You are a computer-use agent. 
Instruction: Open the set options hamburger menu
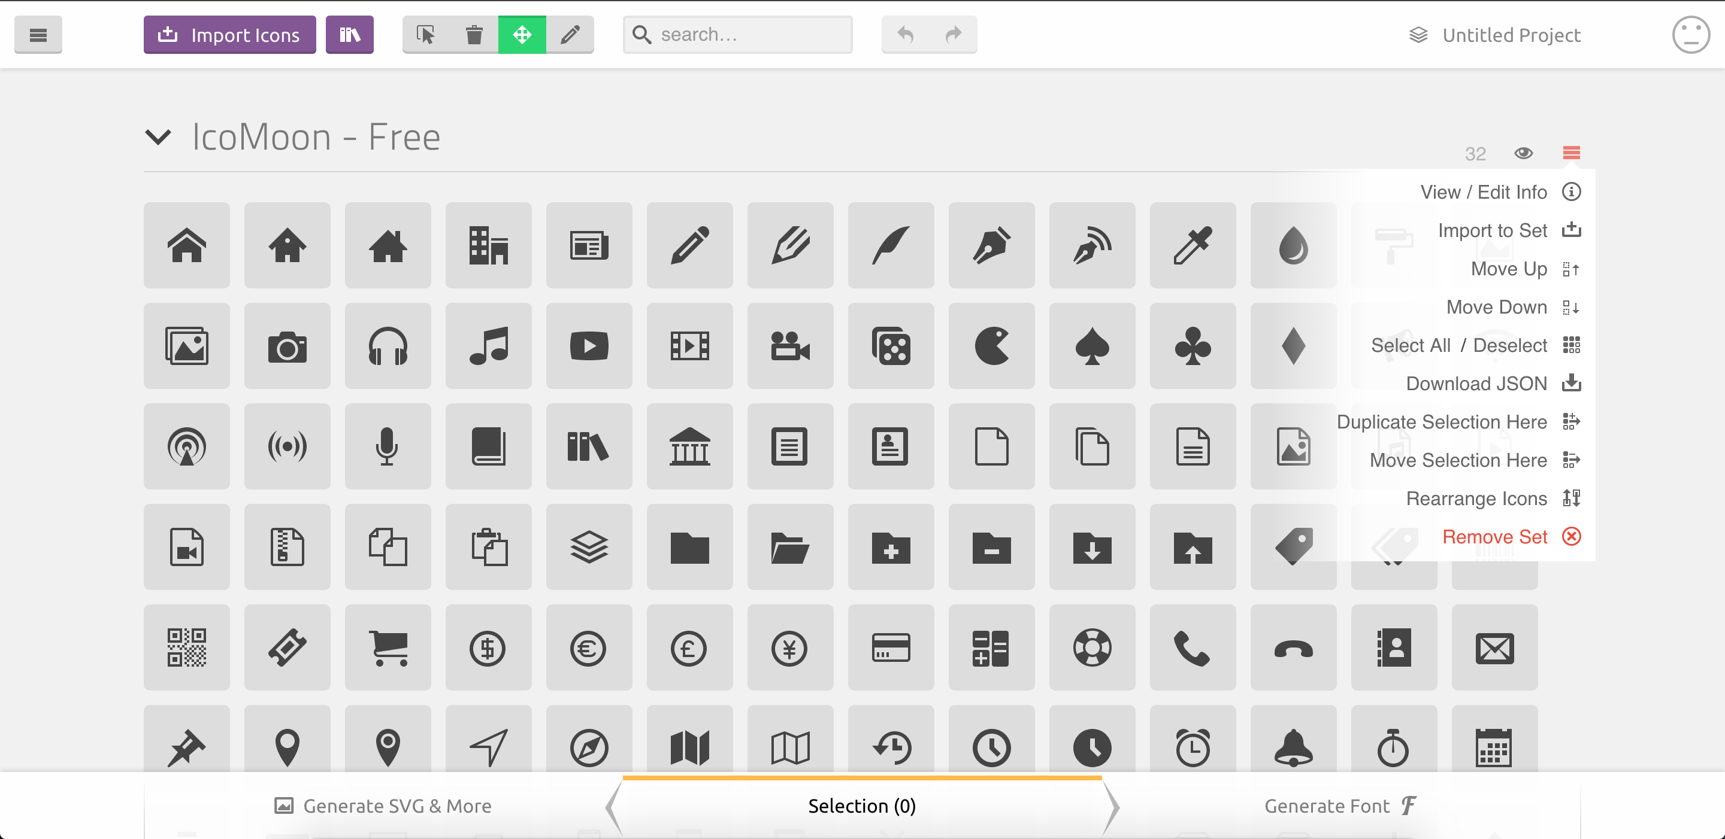click(x=1572, y=153)
